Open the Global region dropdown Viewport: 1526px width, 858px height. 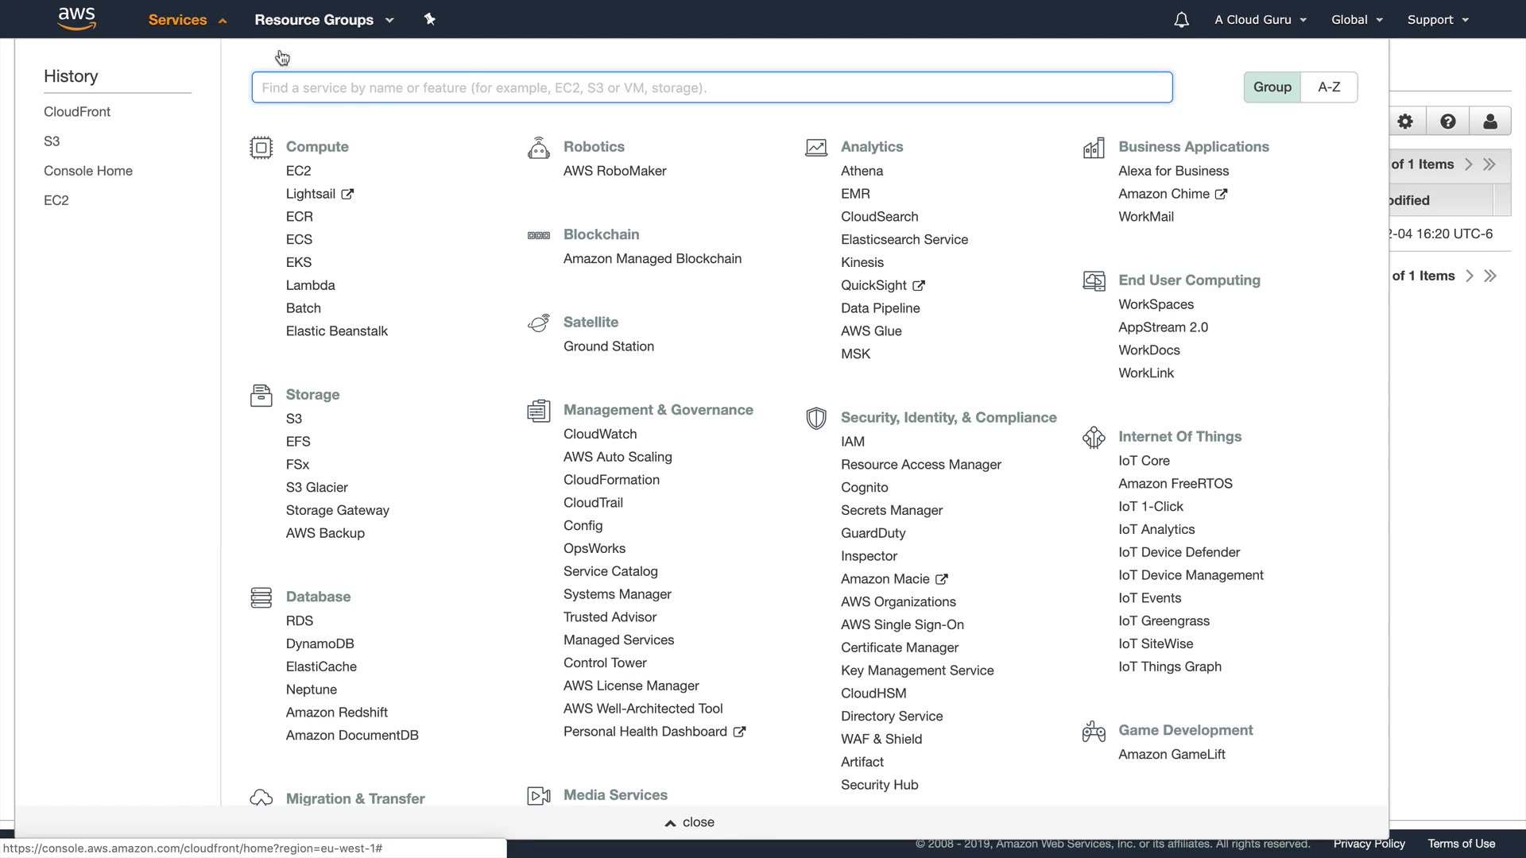(1357, 20)
